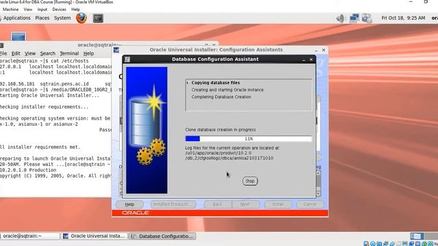Switch to Oracle Universal Installer taskbar entry
Image resolution: width=438 pixels, height=246 pixels.
pyautogui.click(x=94, y=236)
